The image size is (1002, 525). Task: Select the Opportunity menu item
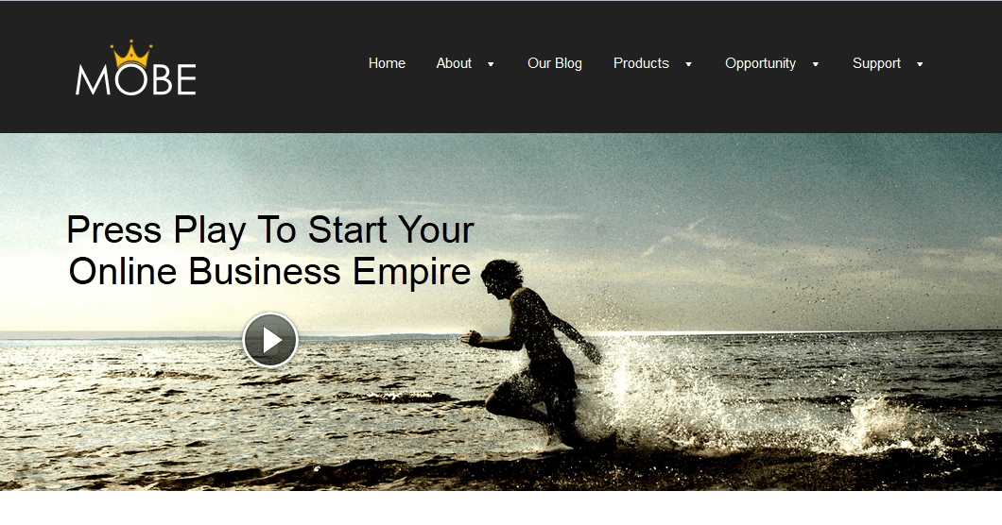pos(760,64)
